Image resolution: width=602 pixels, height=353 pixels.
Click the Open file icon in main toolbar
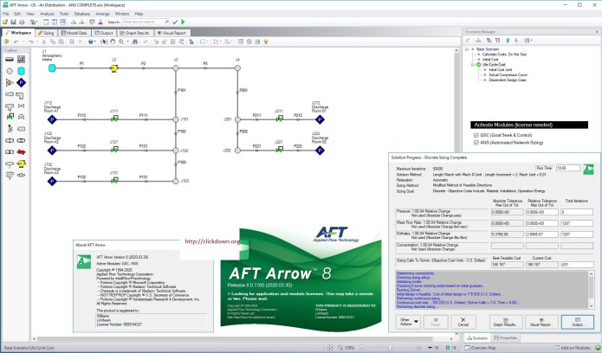(5, 22)
